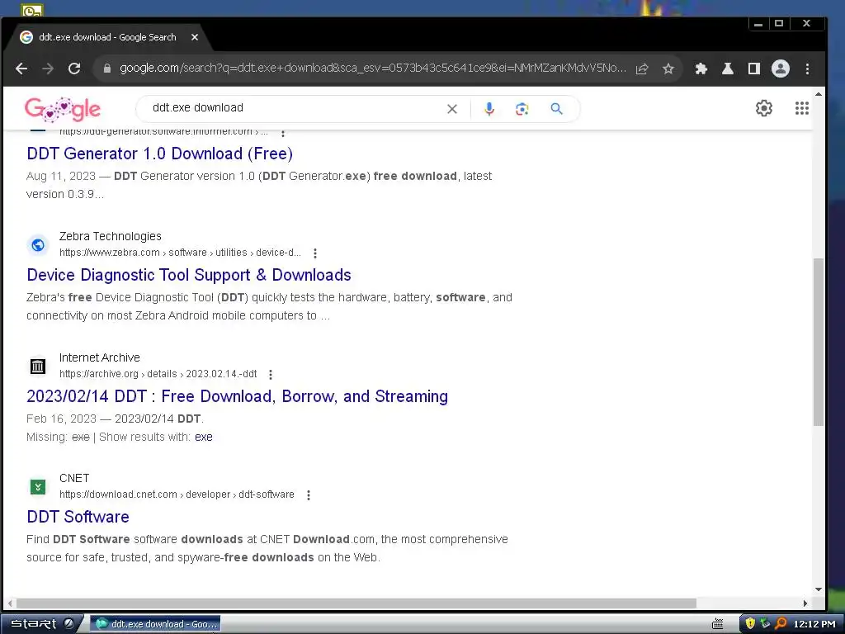Viewport: 845px width, 634px height.
Task: Click the network tray icon
Action: (765, 624)
